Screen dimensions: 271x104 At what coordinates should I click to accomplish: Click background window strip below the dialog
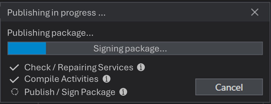[152, 103]
